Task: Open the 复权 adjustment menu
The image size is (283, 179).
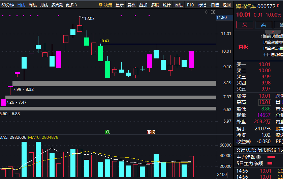Action: (131, 5)
